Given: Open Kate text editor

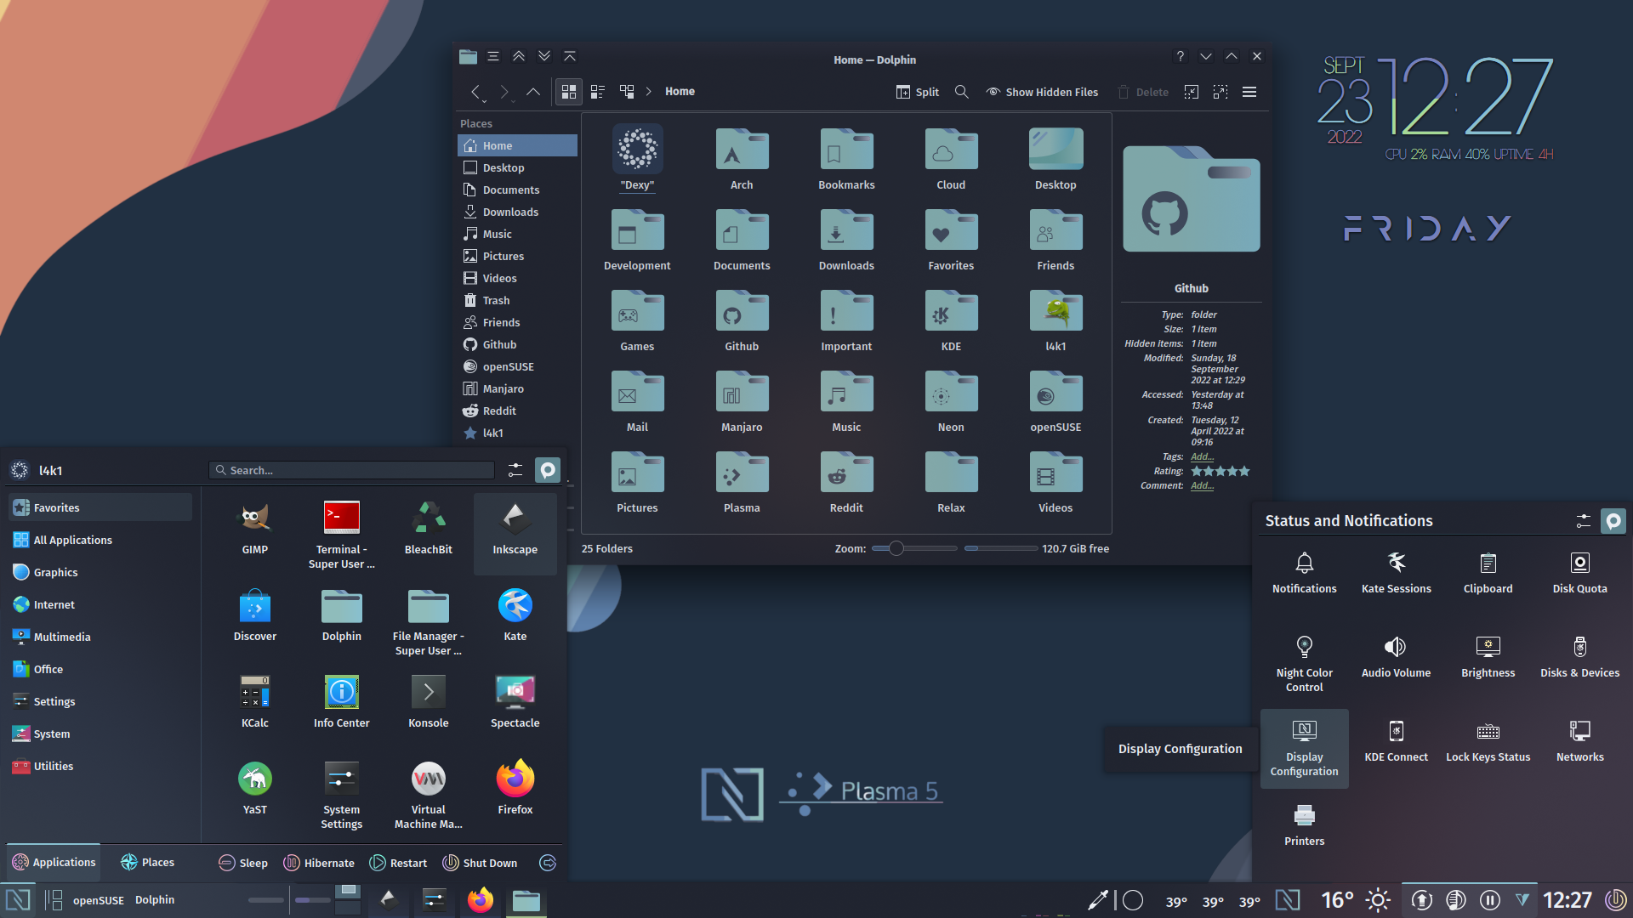Looking at the screenshot, I should click(x=515, y=614).
